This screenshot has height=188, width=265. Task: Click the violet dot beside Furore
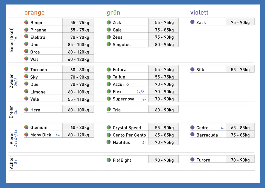tap(192, 160)
